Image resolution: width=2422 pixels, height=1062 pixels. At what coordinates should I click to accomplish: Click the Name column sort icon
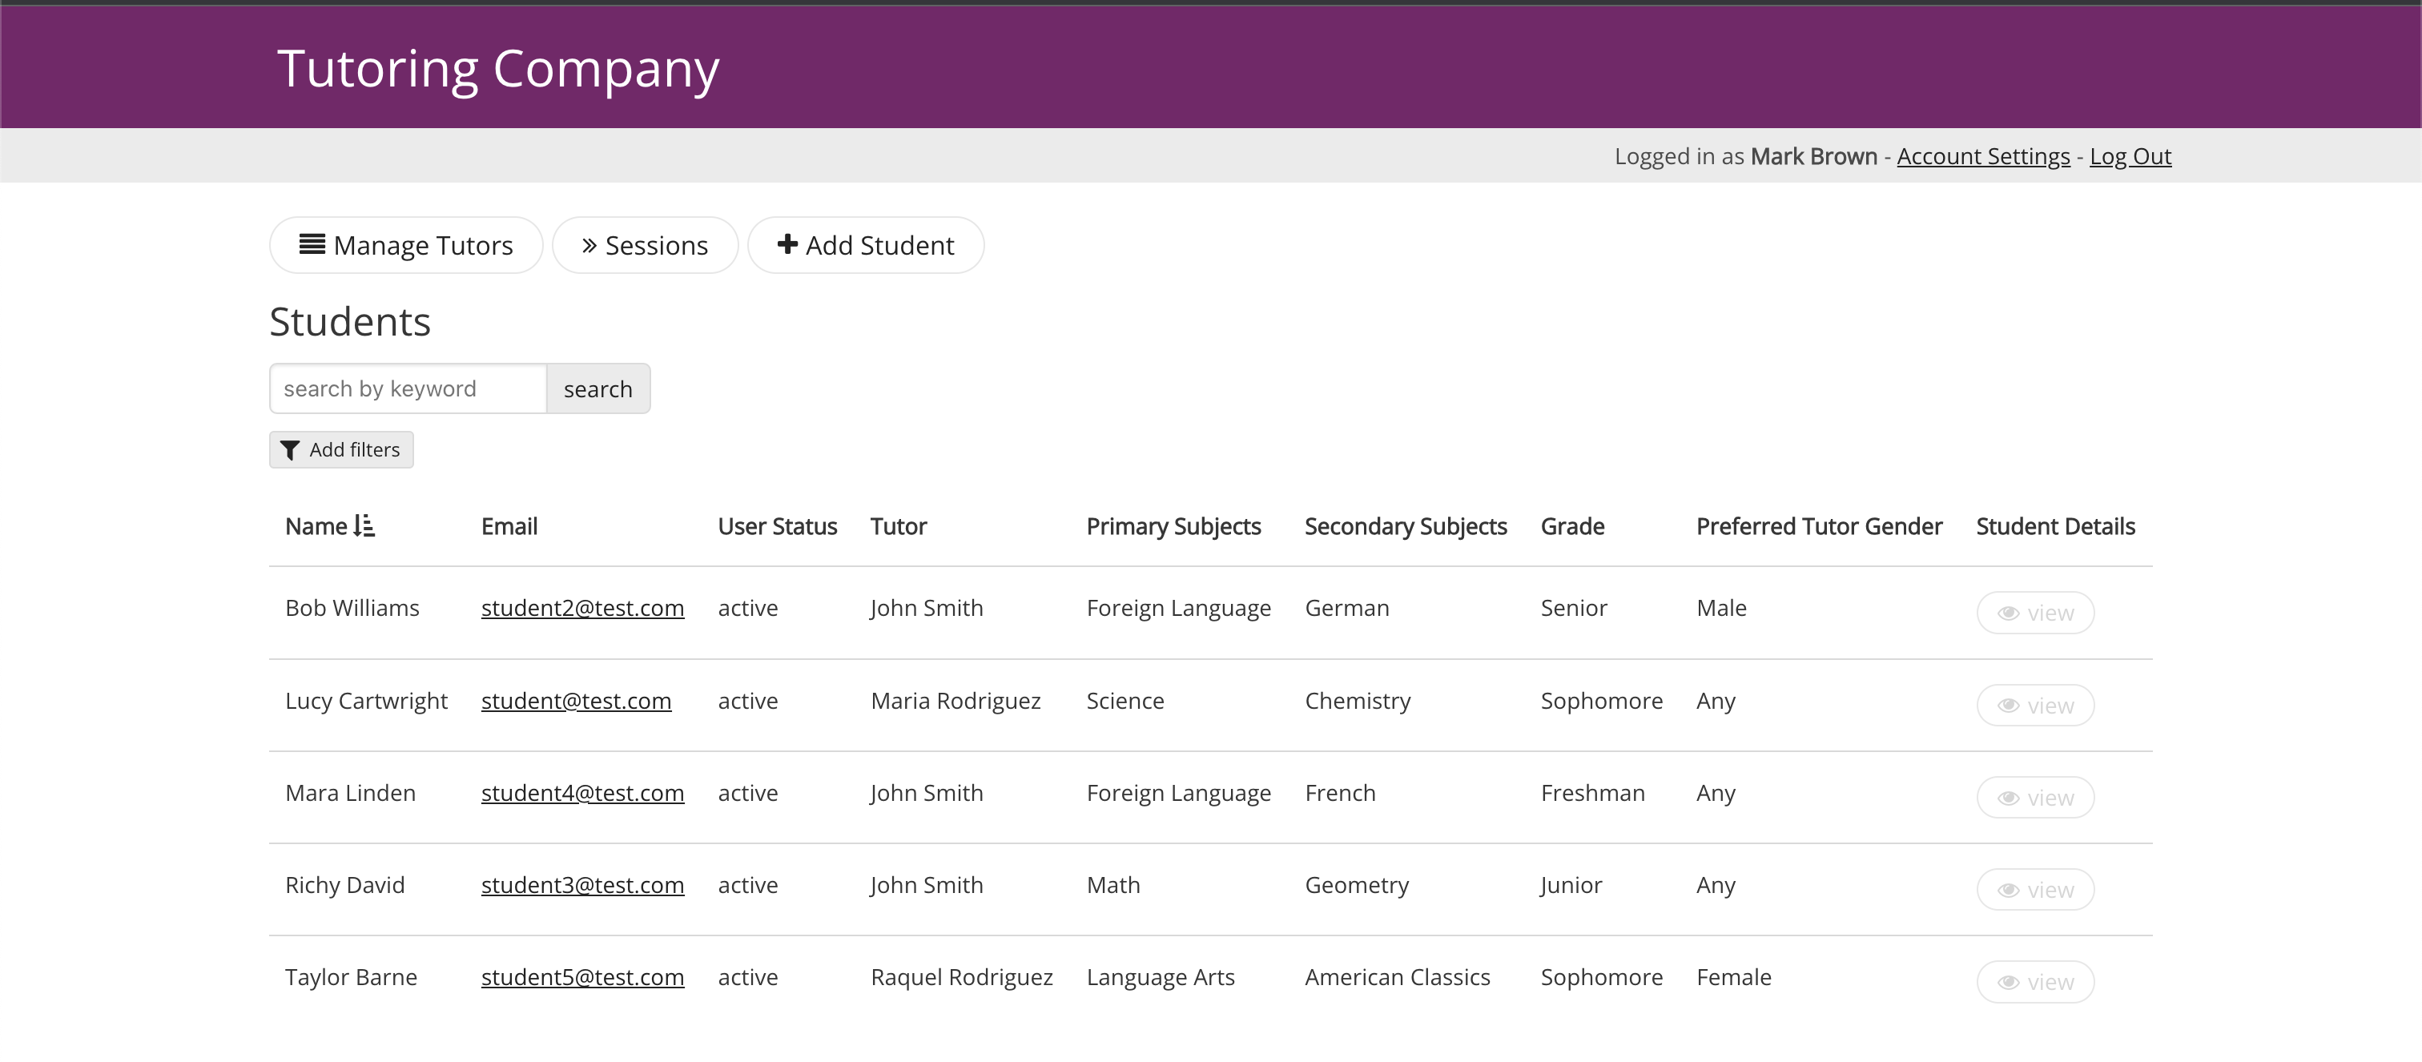click(364, 526)
